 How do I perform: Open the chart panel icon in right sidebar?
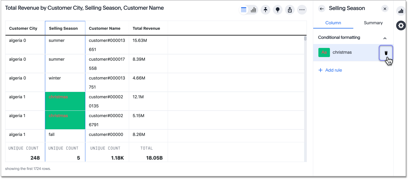[400, 10]
